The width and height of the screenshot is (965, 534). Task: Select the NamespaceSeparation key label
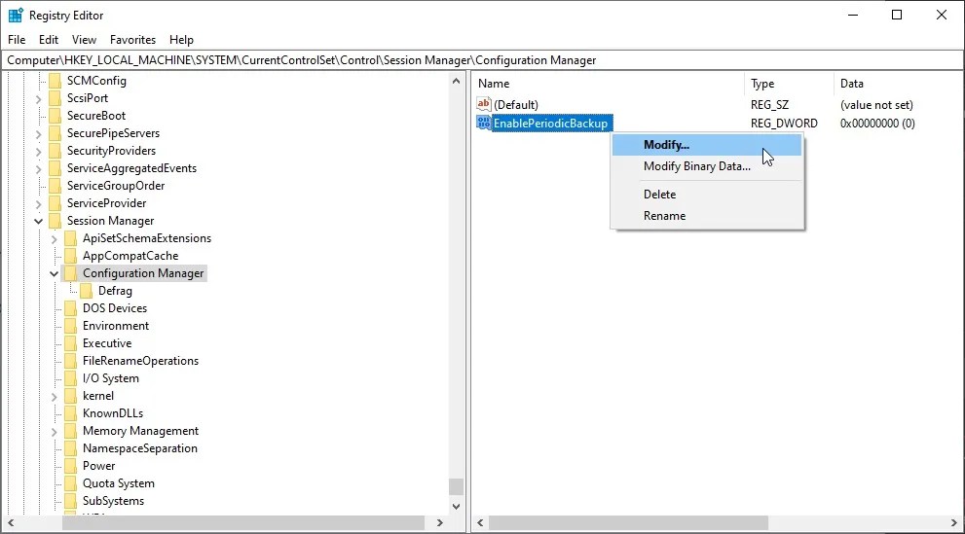tap(140, 448)
